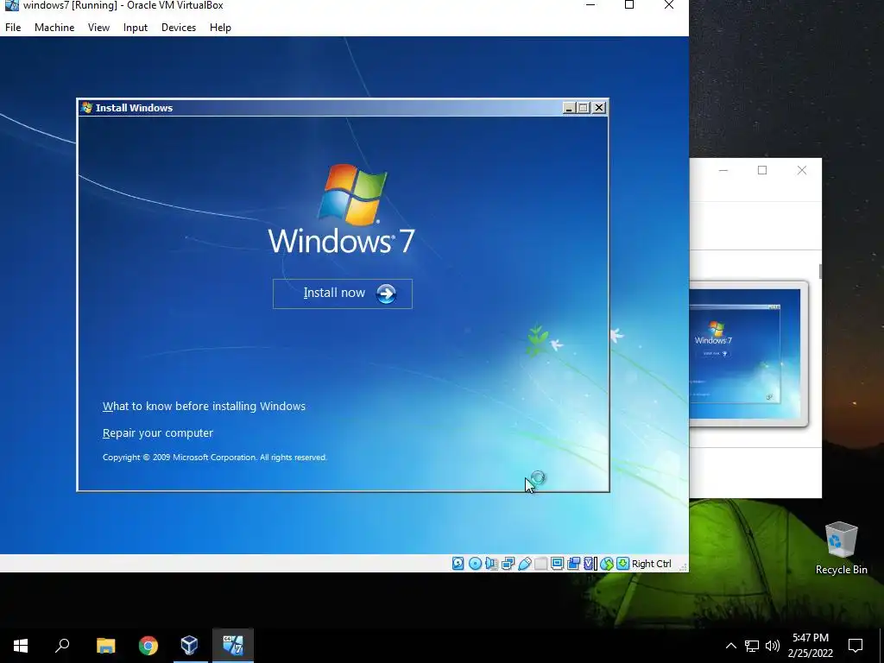The image size is (884, 663).
Task: Open the Recycle Bin desktop icon
Action: 841,548
